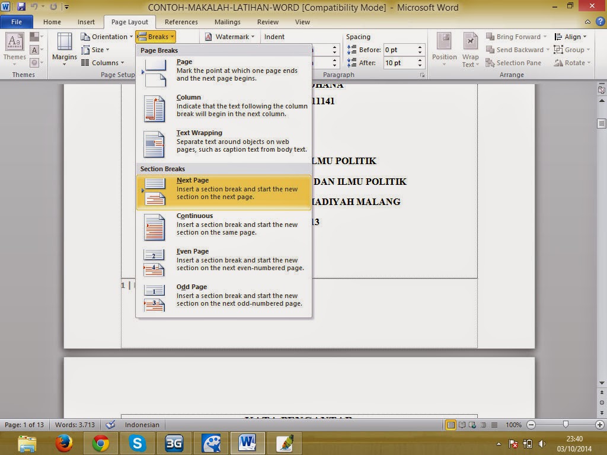Click the zoom slider handle
The image size is (607, 455).
(x=566, y=425)
